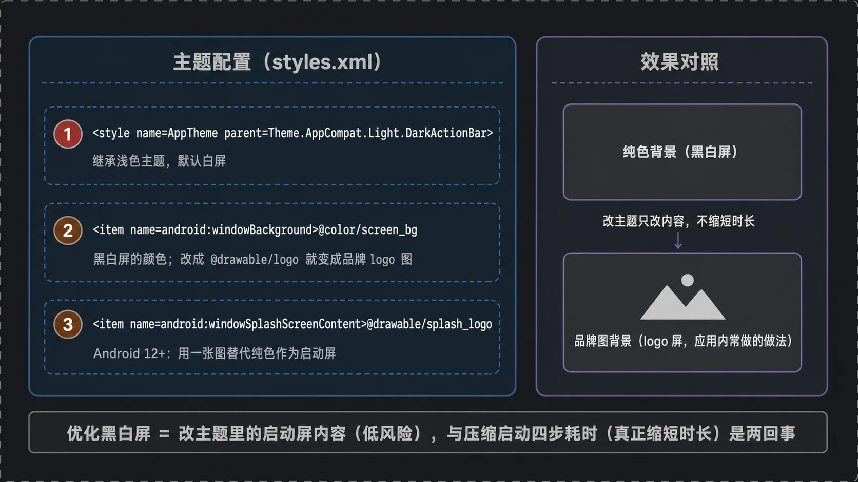Click the bottom 优化黑白屏 summary banner

click(x=428, y=432)
